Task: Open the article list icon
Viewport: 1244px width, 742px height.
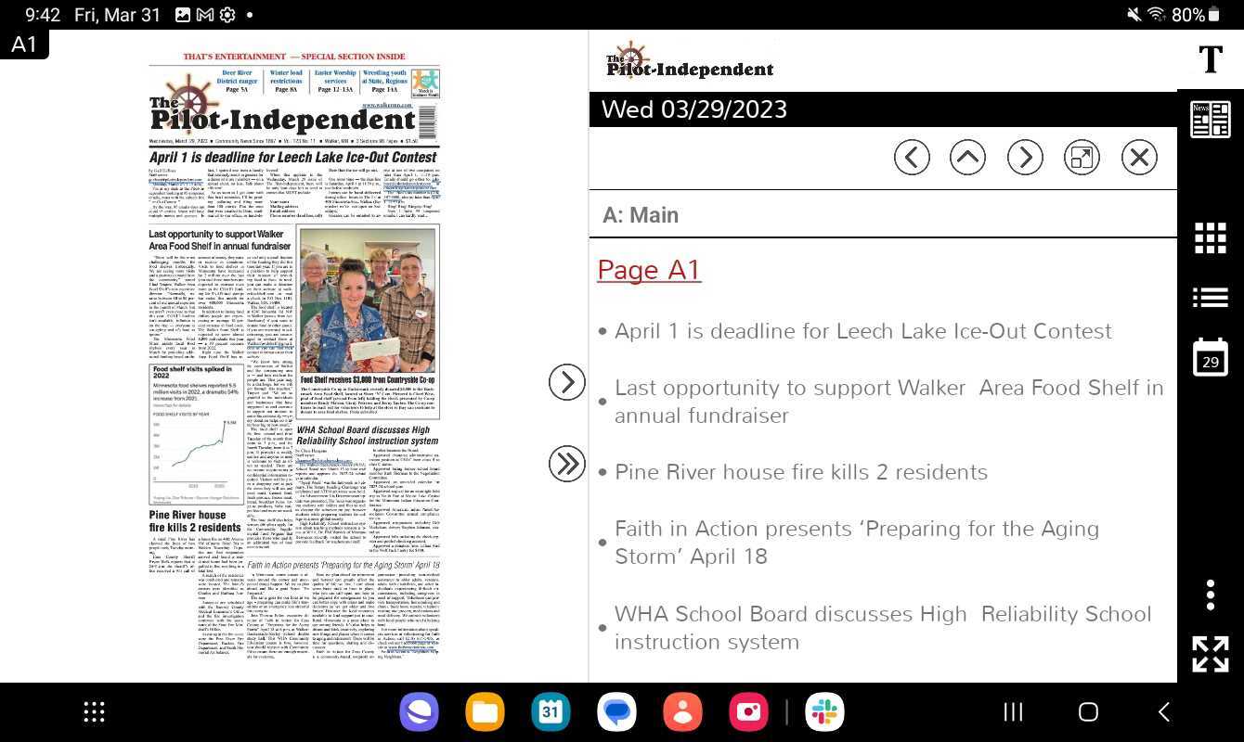Action: (x=1211, y=298)
